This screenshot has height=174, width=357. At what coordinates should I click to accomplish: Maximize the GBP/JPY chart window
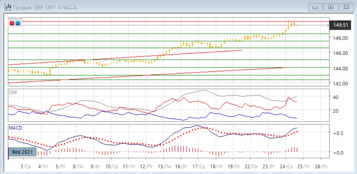pos(331,7)
